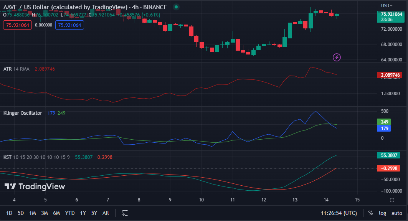Image resolution: width=408 pixels, height=221 pixels.
Task: Click the red KST axis tag -0.2998
Action: point(389,168)
